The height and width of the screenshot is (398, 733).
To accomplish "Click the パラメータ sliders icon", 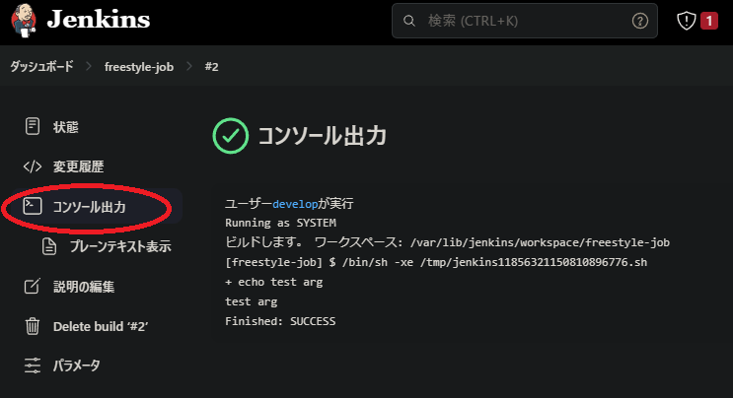I will coord(33,365).
